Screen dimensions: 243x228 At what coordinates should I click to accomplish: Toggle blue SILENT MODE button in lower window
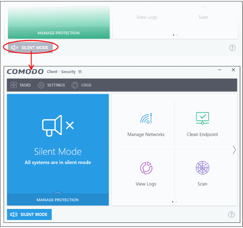point(29,215)
